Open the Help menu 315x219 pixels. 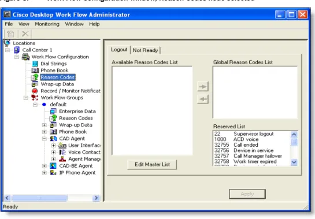(94, 24)
